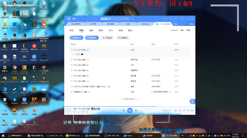Open the play queue showing 999+
This screenshot has width=247, height=138.
tap(191, 110)
